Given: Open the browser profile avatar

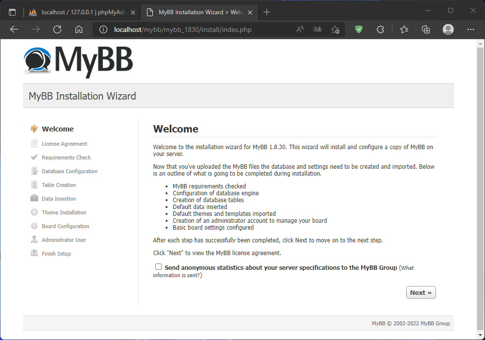Looking at the screenshot, I should click(448, 29).
